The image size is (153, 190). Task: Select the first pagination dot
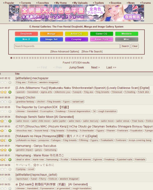pos(11,58)
